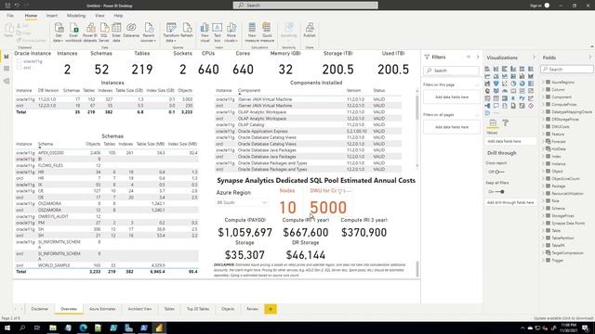Add a new page with plus button
595x334 pixels.
click(271, 309)
